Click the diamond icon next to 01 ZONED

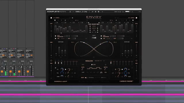tap(72, 18)
